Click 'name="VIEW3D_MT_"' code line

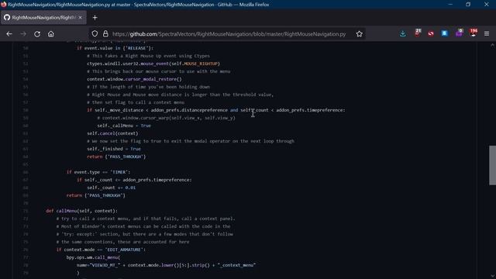coord(166,265)
